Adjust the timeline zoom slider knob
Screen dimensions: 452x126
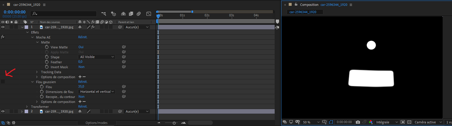(x=174, y=123)
